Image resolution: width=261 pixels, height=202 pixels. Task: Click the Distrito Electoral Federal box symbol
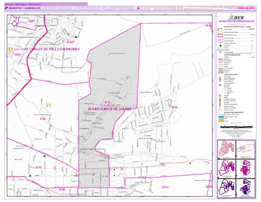[x=220, y=32]
